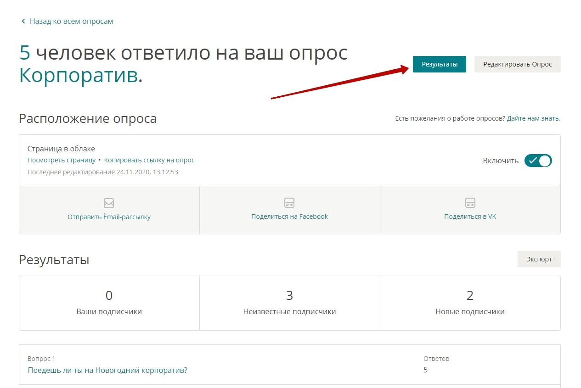Image resolution: width=581 pixels, height=388 pixels.
Task: Follow the 'Дайте нам знать' feedback link
Action: (x=533, y=118)
